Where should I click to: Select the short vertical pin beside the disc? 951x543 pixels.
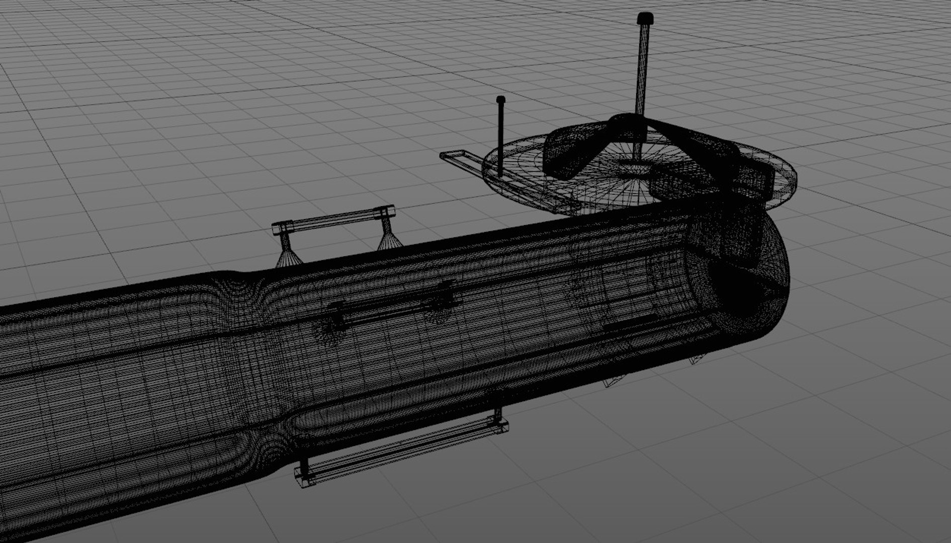coord(500,136)
